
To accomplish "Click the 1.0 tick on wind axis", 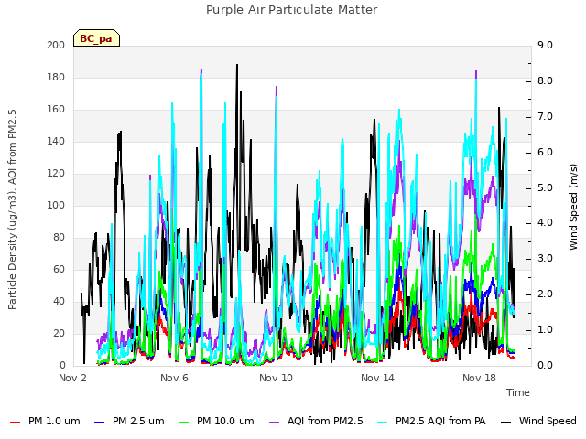I will point(546,329).
